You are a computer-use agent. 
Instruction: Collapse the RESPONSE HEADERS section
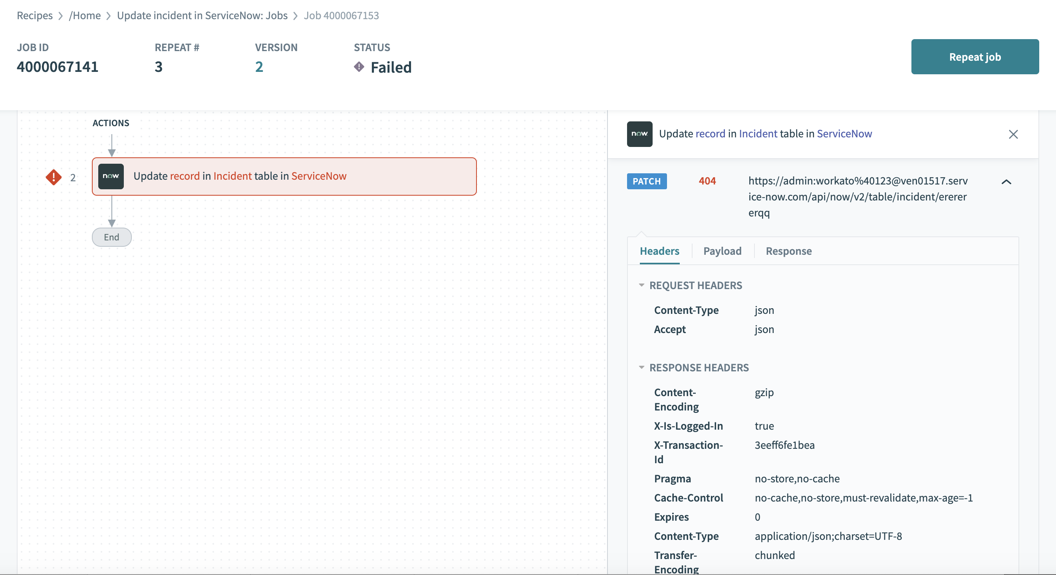(641, 367)
